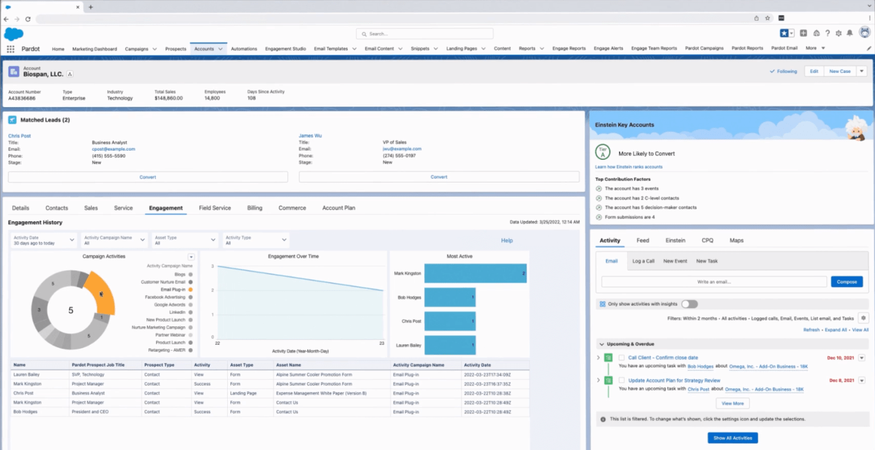875x450 pixels.
Task: Click the info icon in filtered list notice
Action: point(603,419)
